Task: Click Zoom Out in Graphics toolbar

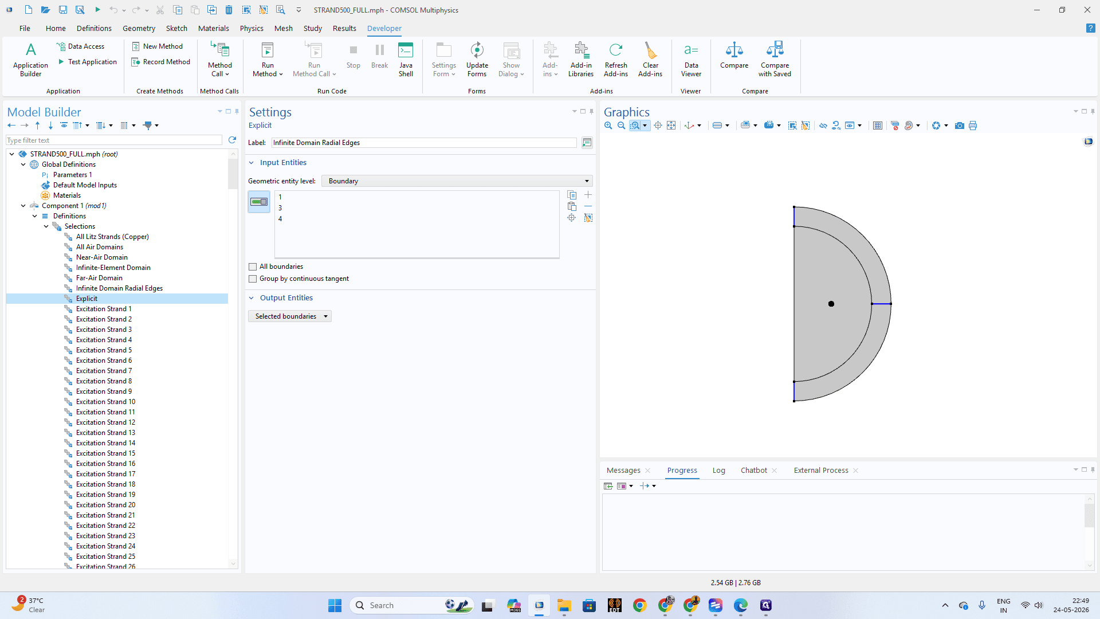Action: (621, 126)
